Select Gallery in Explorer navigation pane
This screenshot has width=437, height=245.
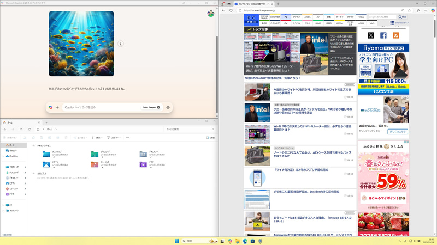13,151
